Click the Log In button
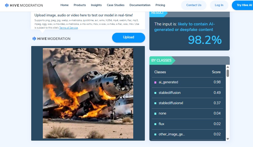This screenshot has width=253, height=147. (219, 5)
